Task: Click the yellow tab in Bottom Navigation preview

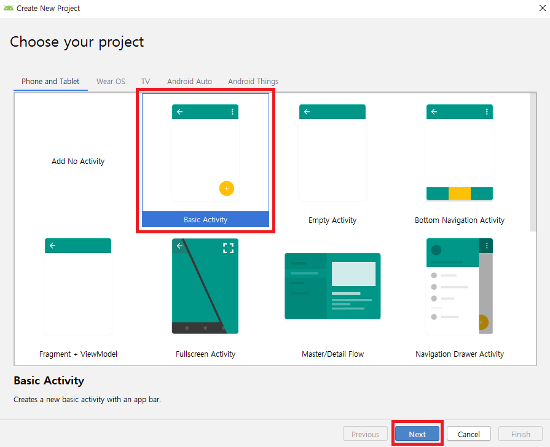Action: point(460,193)
